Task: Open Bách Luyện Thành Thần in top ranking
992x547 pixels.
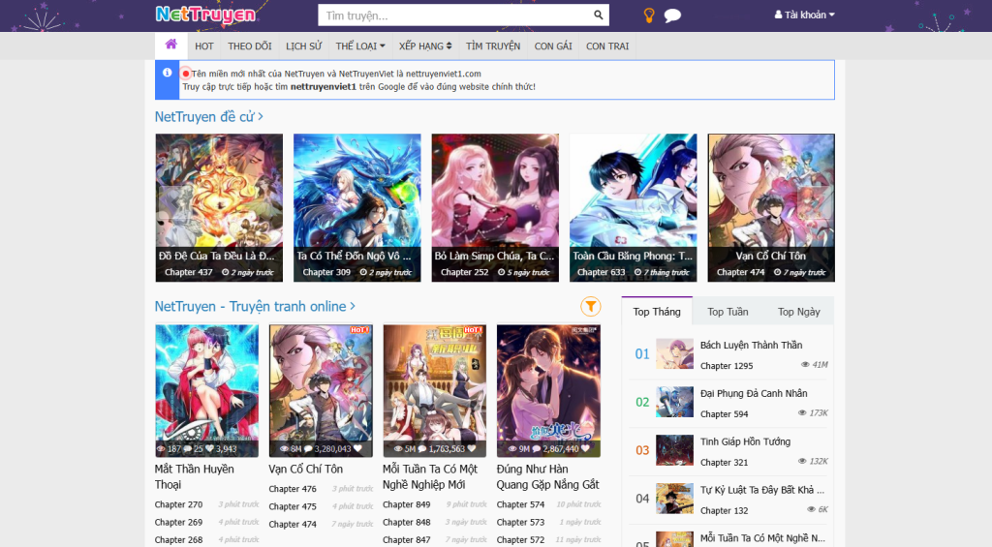Action: [751, 346]
